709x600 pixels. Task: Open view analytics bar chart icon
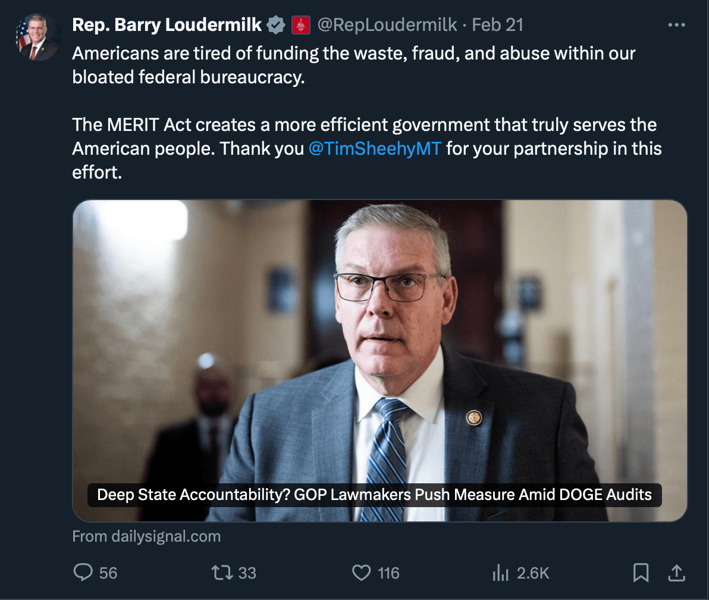point(500,573)
